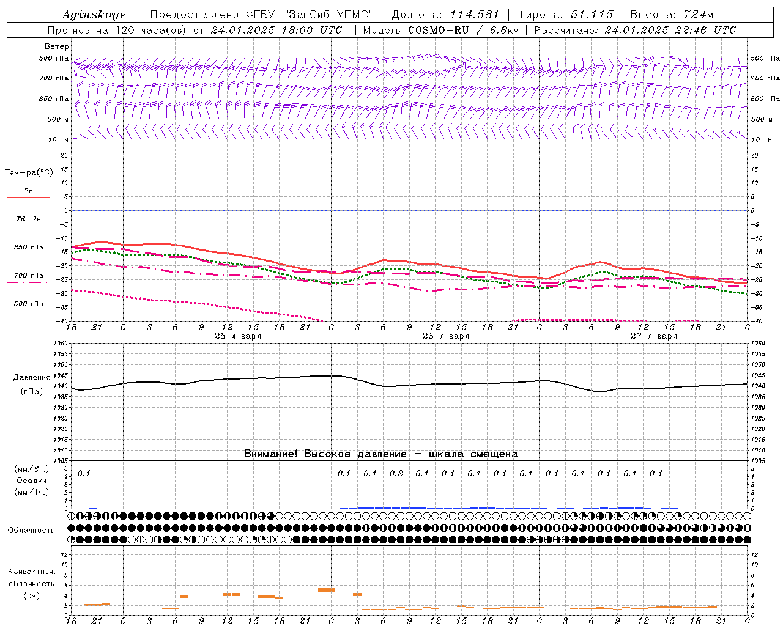Click the 1005 label on right pressure axis
783x626 pixels.
tap(758, 461)
